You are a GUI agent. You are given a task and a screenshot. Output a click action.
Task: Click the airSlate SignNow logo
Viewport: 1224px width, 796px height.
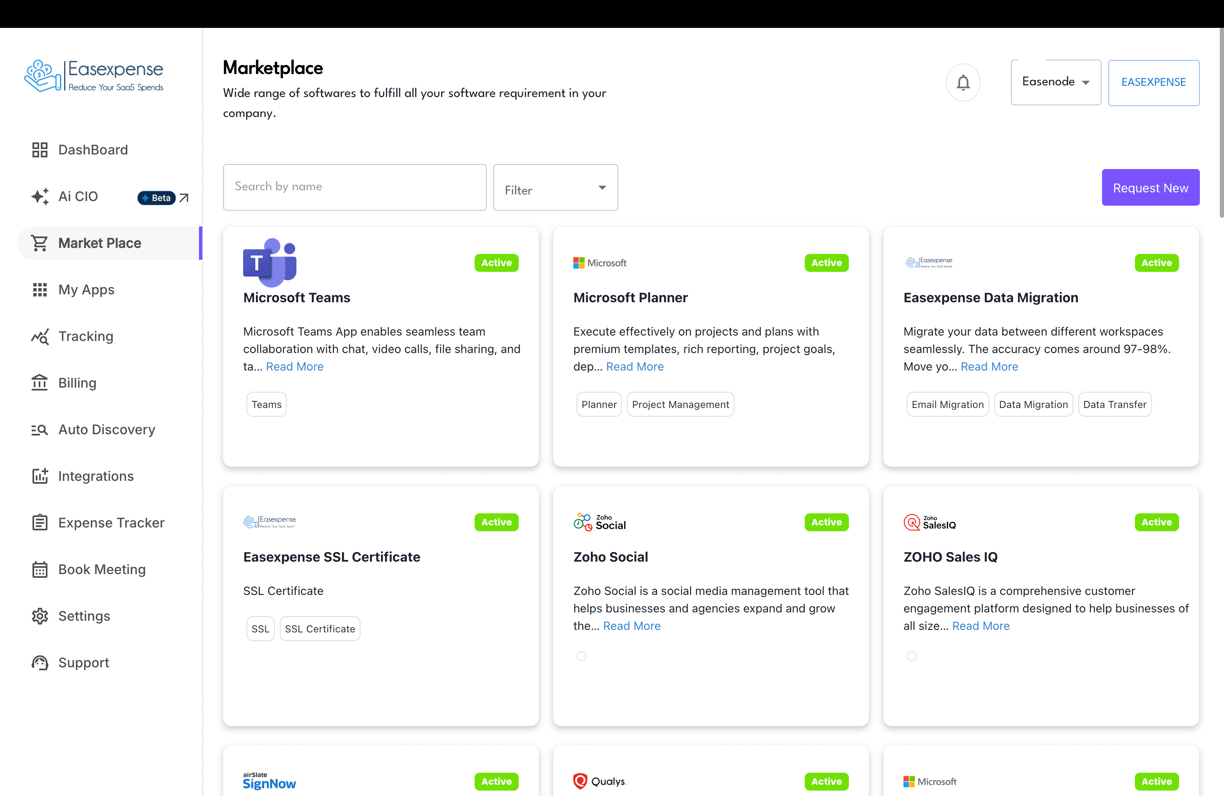click(x=269, y=781)
